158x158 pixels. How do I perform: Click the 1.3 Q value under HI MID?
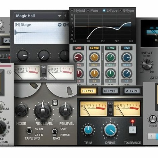[x=111, y=81]
